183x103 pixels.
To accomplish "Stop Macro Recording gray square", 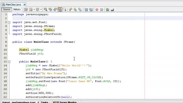I will 102,9.
